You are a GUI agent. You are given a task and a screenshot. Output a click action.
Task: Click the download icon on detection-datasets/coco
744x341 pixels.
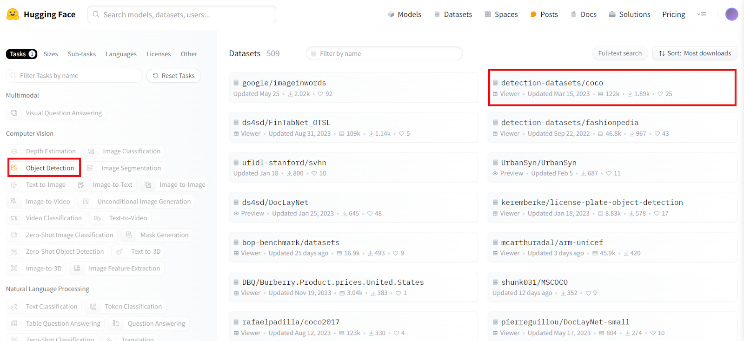coord(630,94)
